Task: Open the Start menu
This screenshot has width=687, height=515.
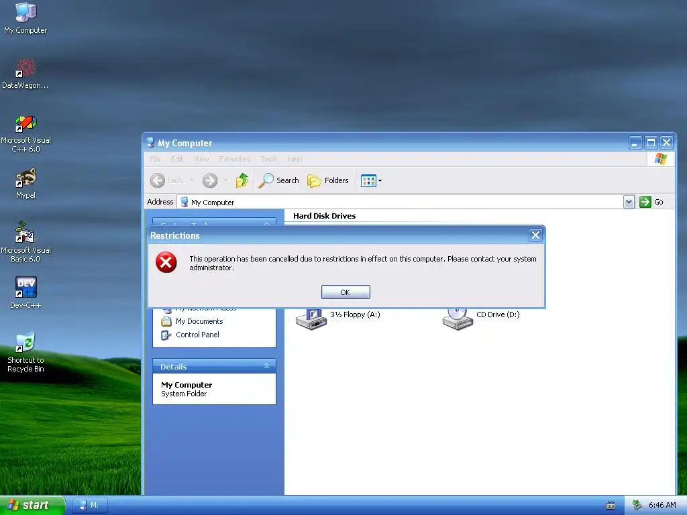Action: coord(32,505)
